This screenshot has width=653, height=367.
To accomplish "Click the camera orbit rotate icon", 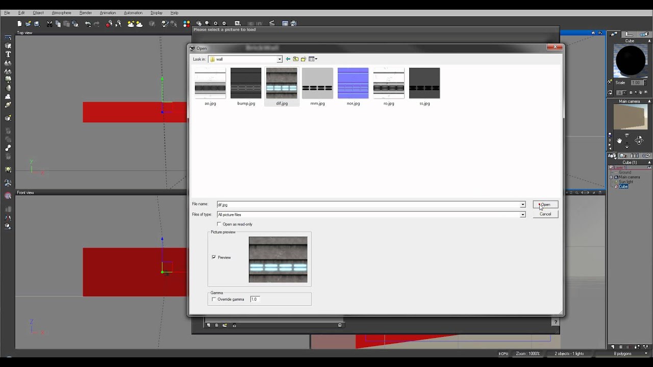I will 639,140.
